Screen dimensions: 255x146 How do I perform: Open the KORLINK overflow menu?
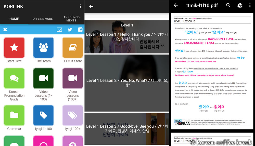click(x=80, y=6)
